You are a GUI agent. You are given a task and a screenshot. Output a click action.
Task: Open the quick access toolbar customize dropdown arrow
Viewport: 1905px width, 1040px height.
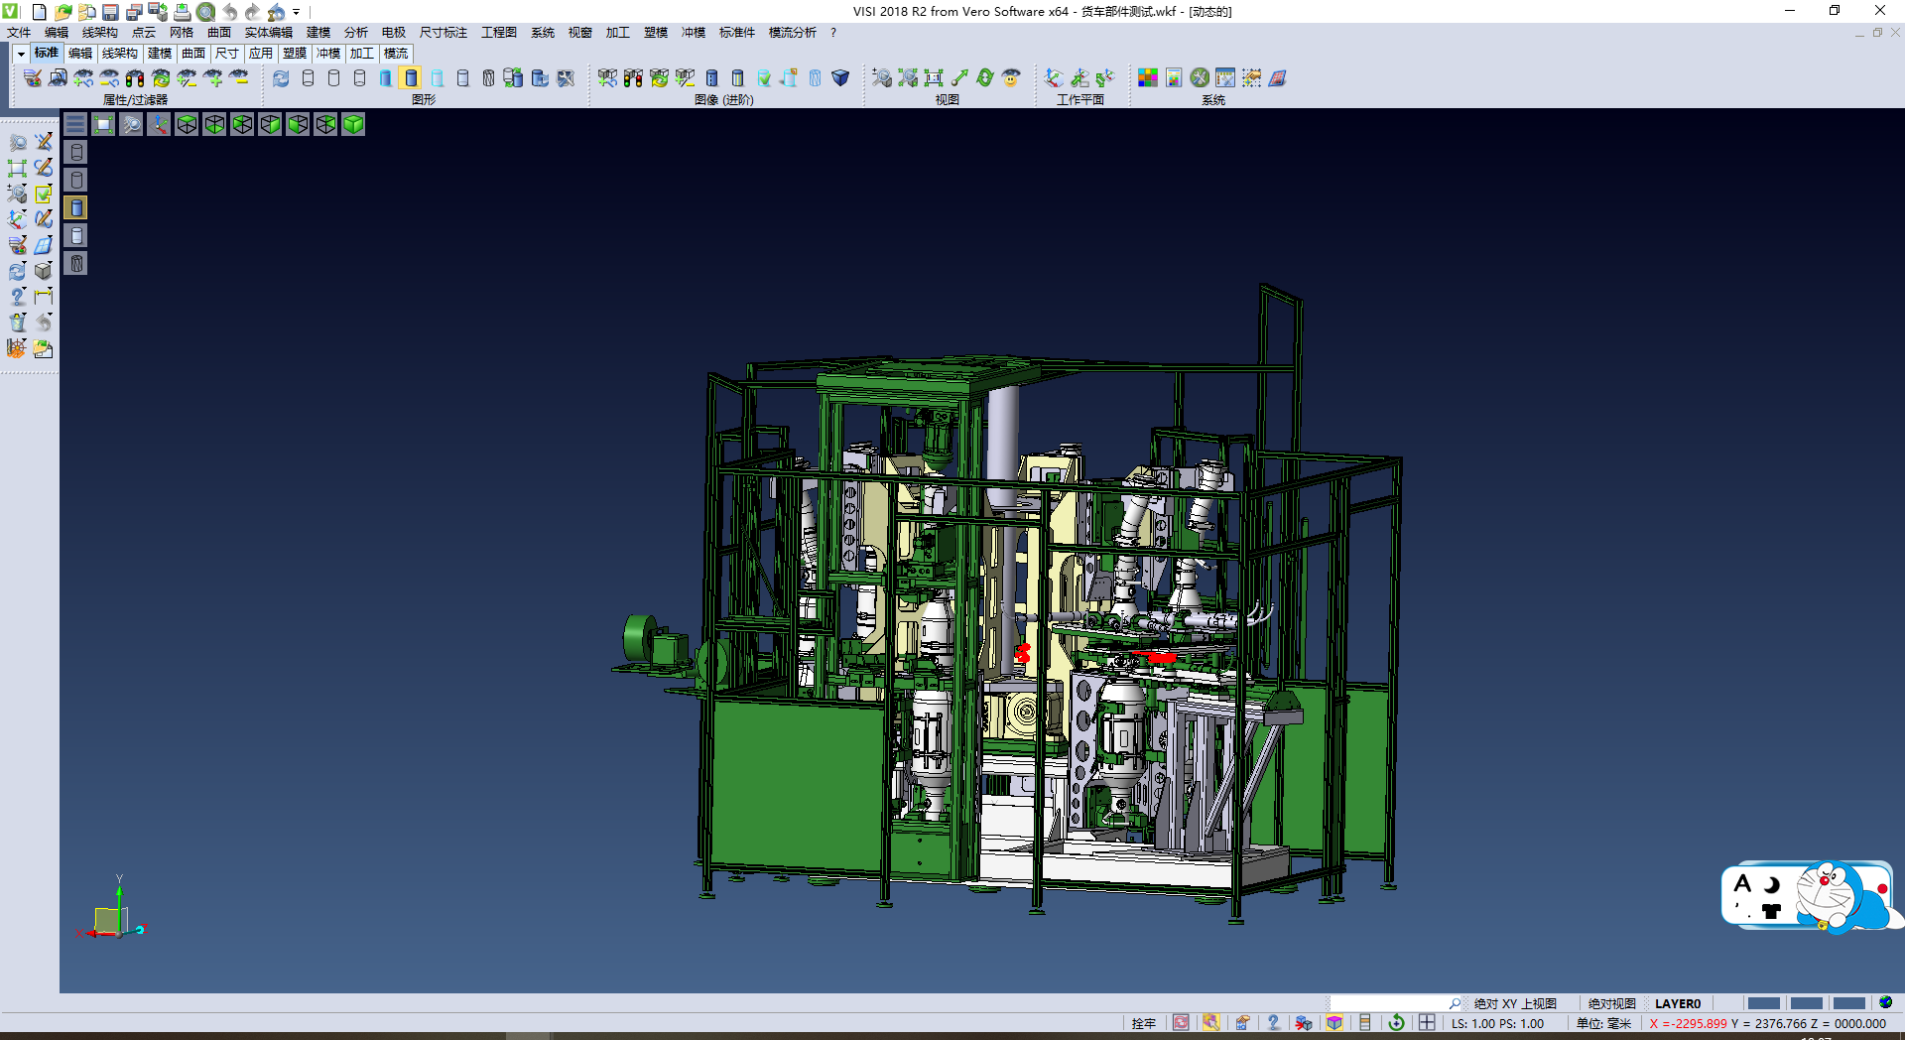[x=297, y=13]
